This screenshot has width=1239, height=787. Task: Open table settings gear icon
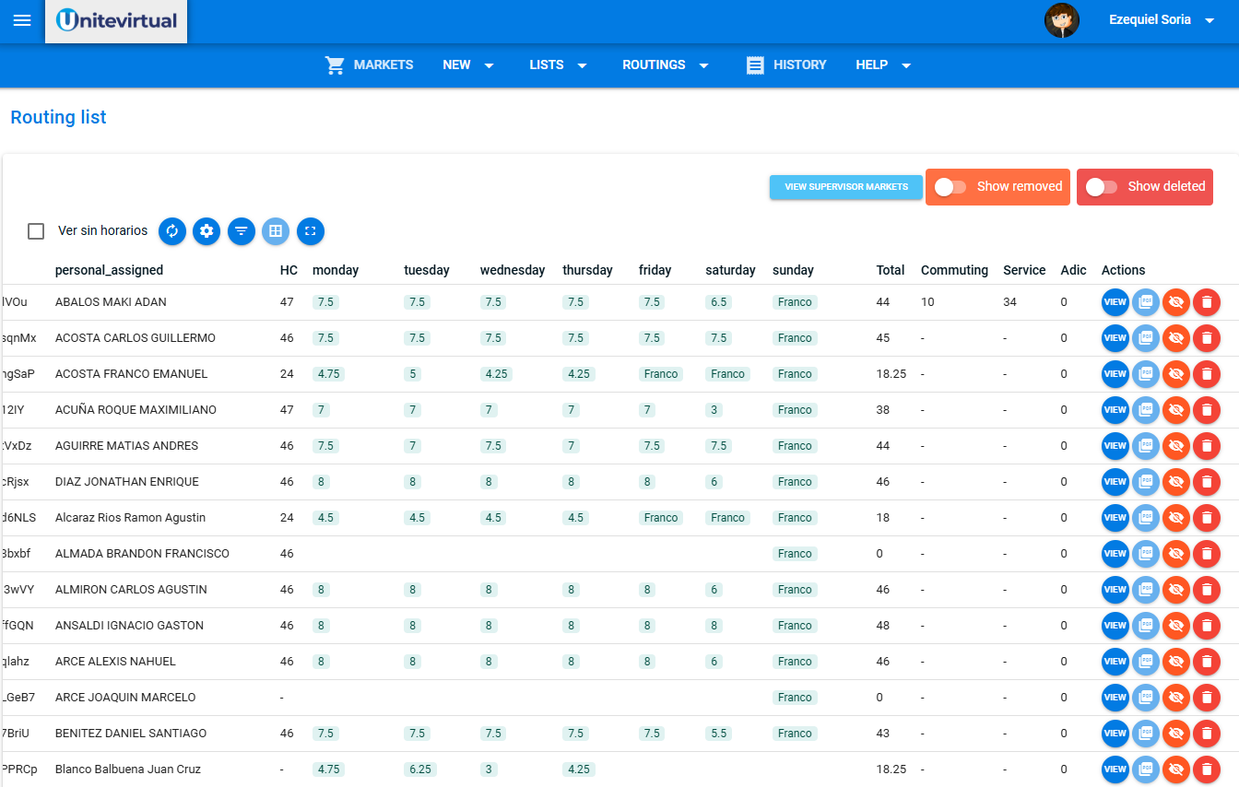click(x=206, y=231)
